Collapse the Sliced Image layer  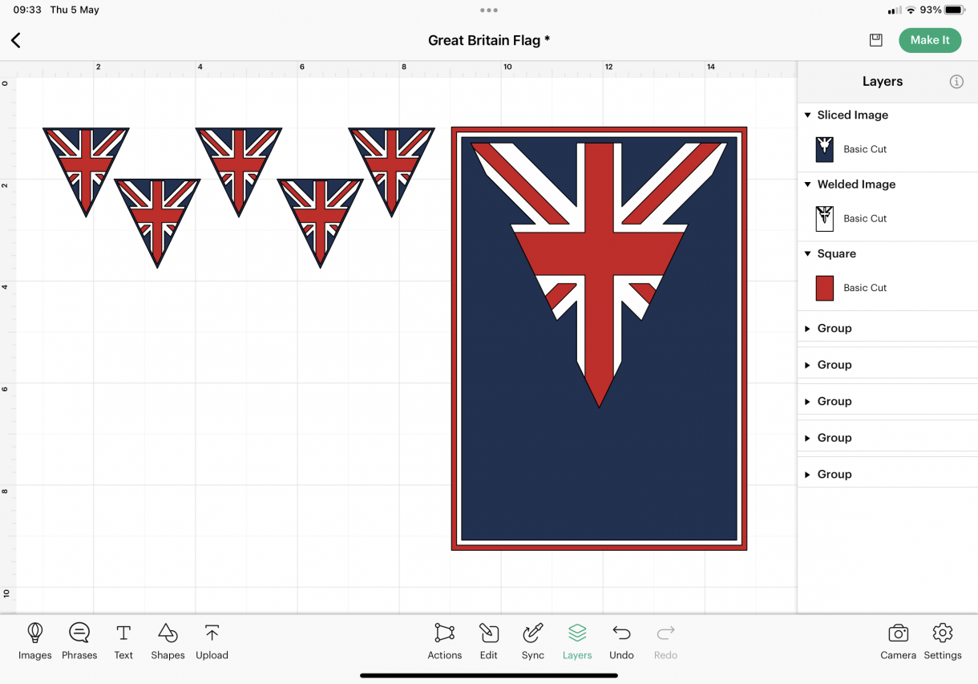807,115
